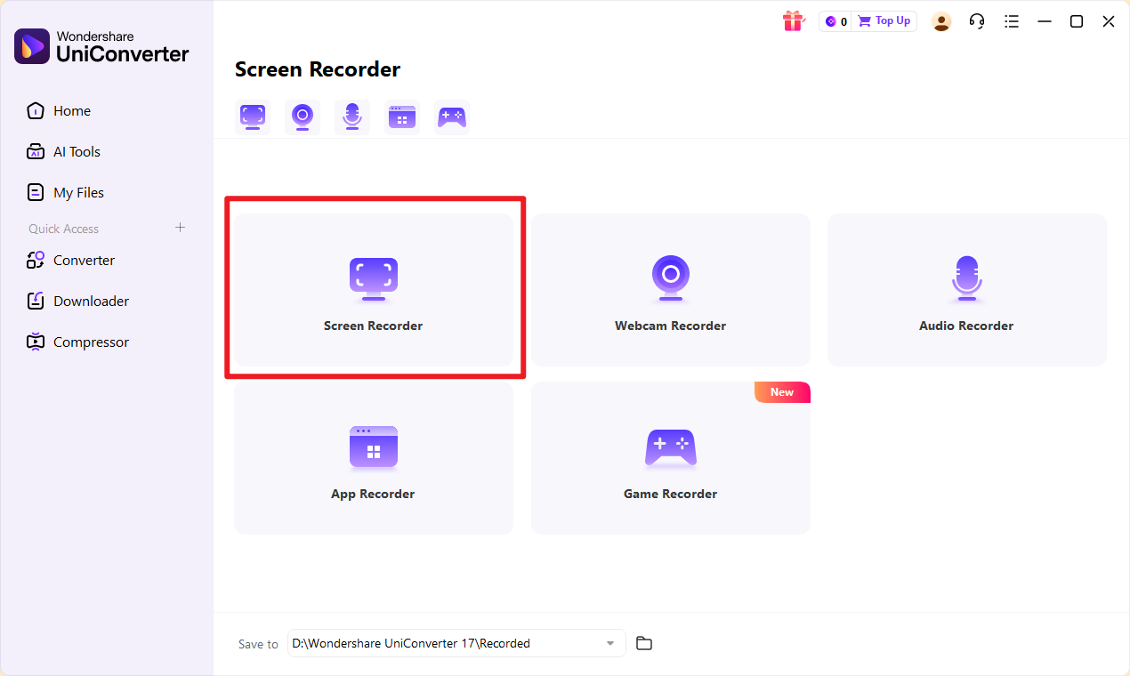Open customer support via the headset icon
The height and width of the screenshot is (676, 1130).
coord(976,20)
